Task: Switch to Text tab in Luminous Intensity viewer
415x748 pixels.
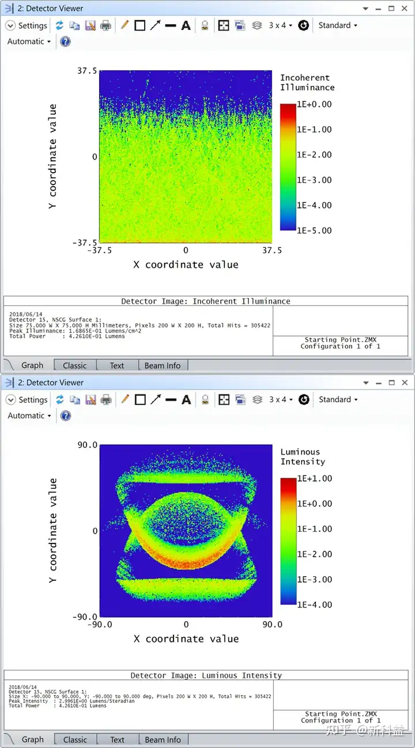Action: pyautogui.click(x=117, y=739)
